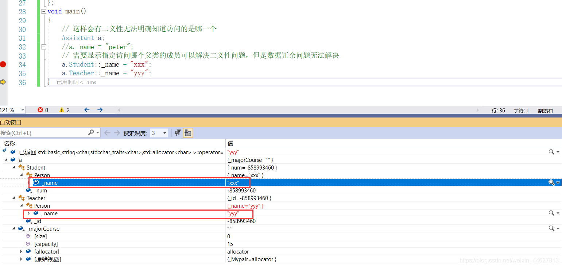Collapse the Person node under Teacher

tap(22, 206)
